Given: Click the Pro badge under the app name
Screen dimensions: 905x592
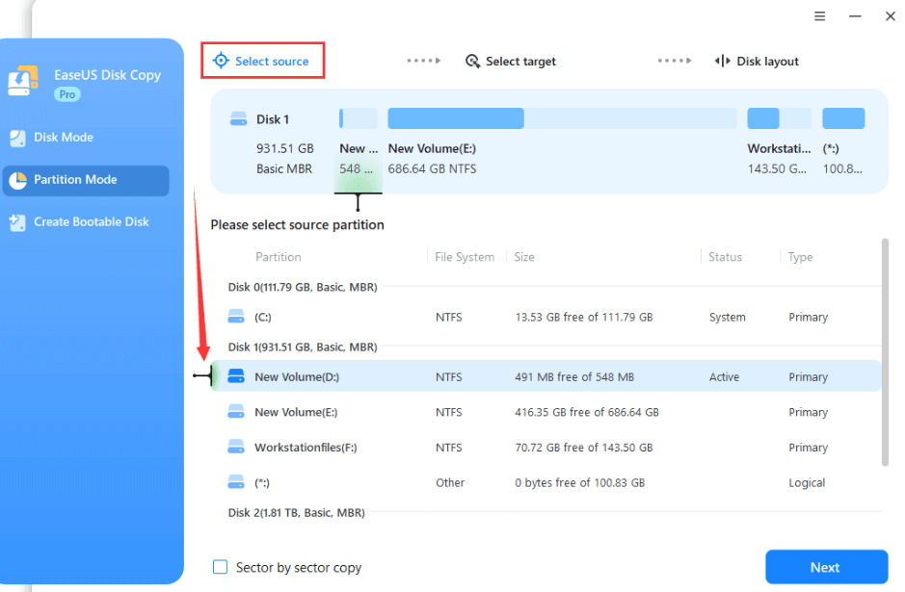Looking at the screenshot, I should [67, 94].
